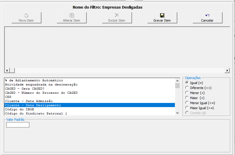
Task: Click the Excluir Item button
Action: (x=117, y=18)
